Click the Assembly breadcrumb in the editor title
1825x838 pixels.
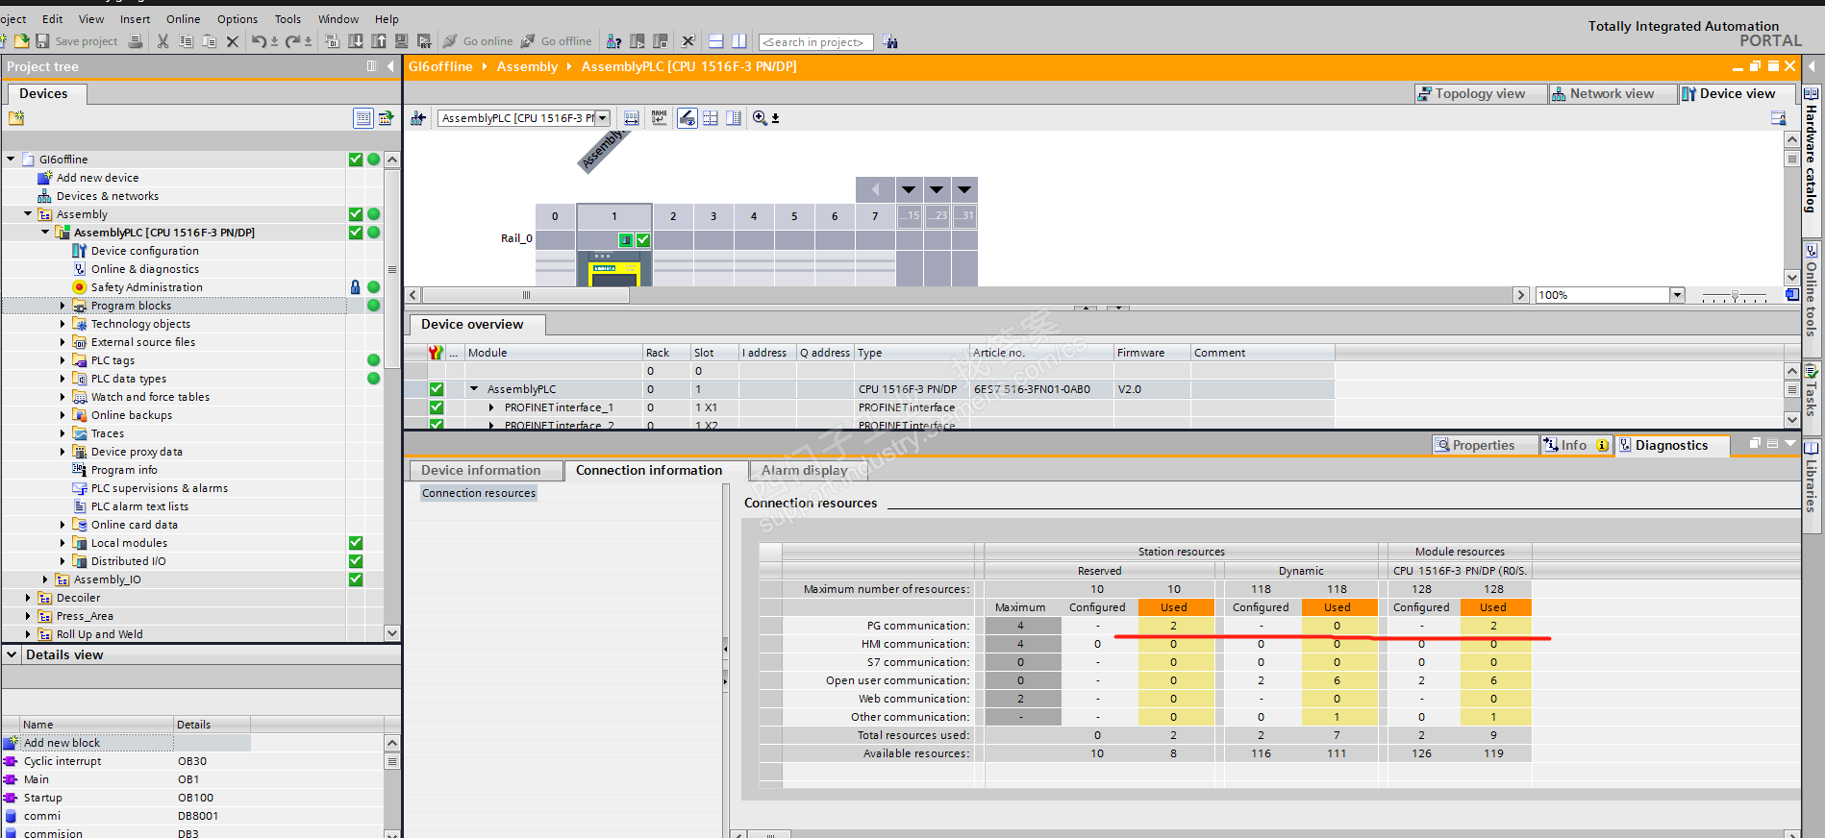tap(527, 66)
